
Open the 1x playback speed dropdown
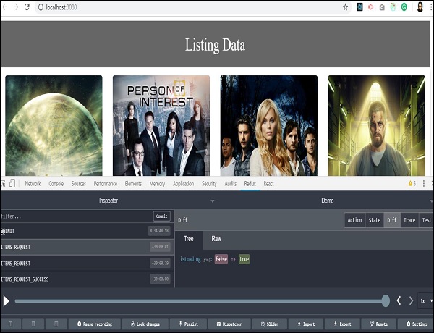[426, 300]
